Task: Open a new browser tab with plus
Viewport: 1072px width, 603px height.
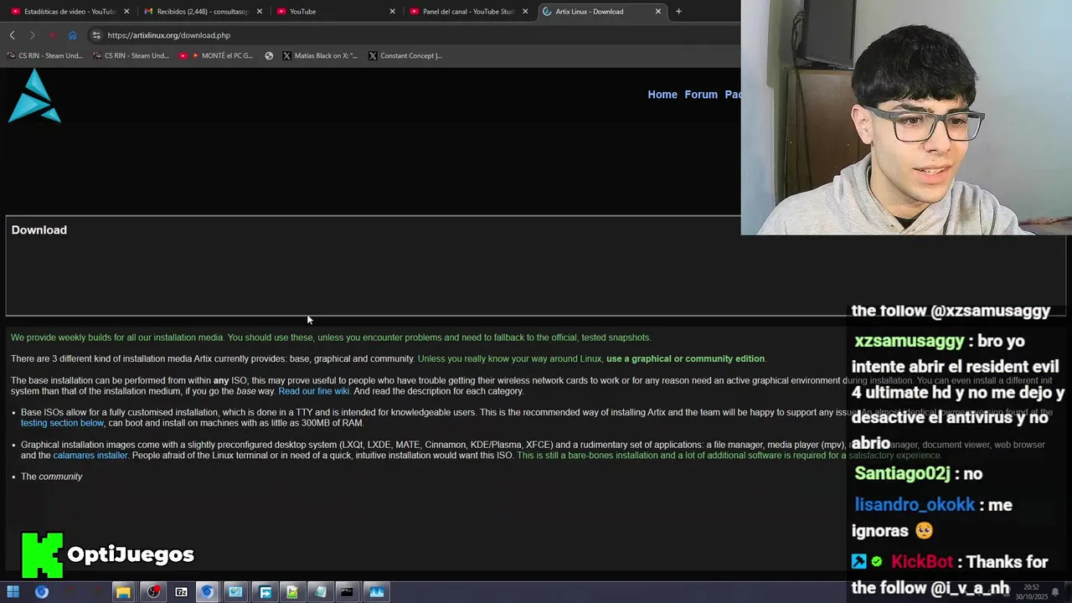Action: point(678,12)
